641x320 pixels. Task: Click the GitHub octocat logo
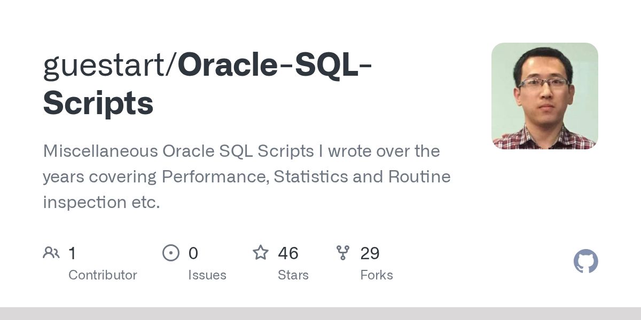(x=585, y=262)
